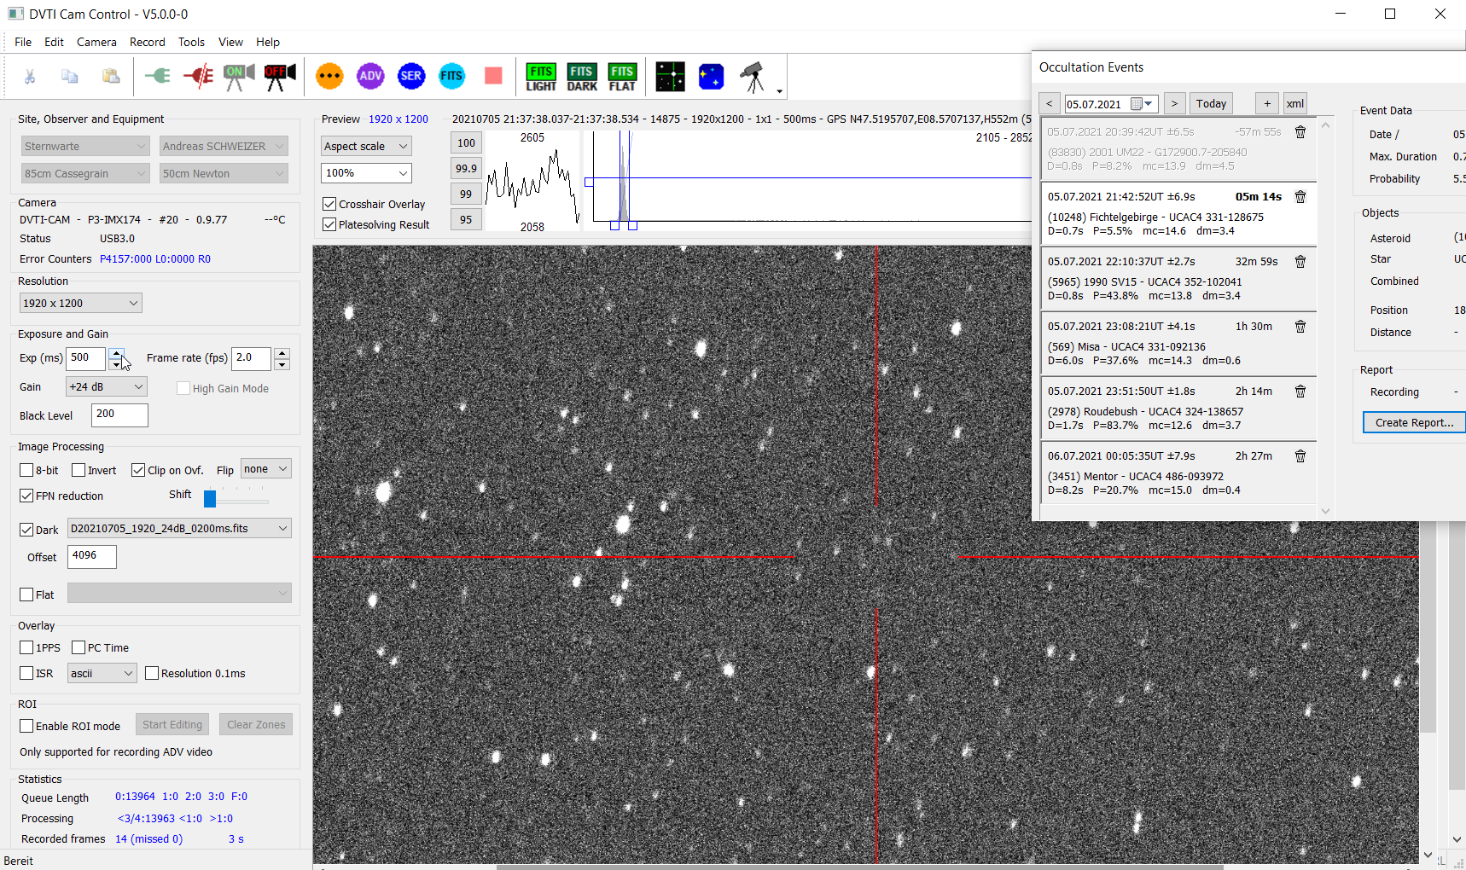Viewport: 1466px width, 870px height.
Task: Click the red disconnect camera plug icon
Action: [x=198, y=77]
